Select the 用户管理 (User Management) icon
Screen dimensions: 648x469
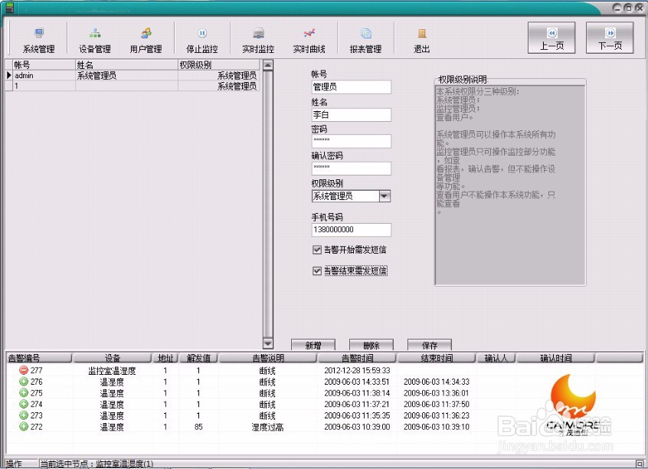pos(146,38)
